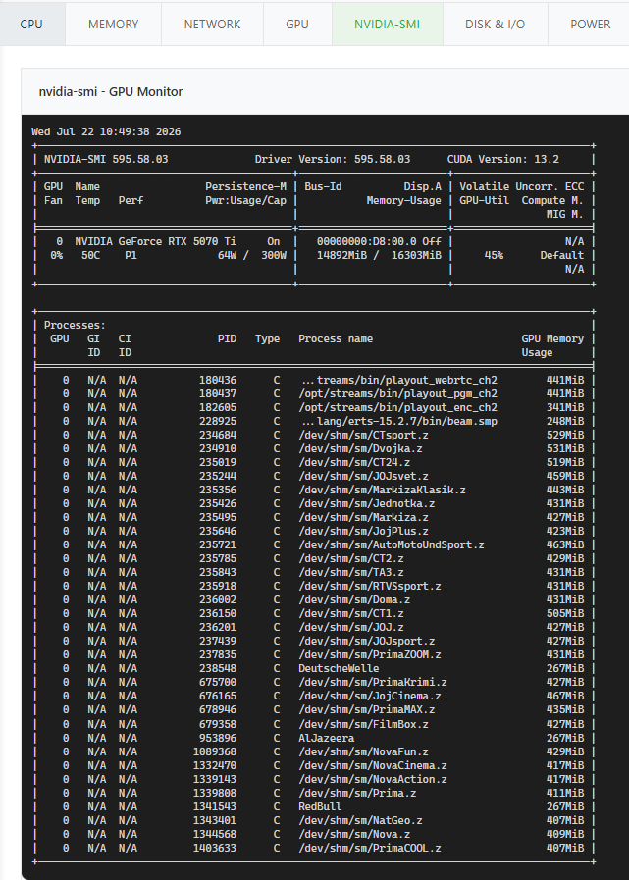The height and width of the screenshot is (880, 629).
Task: Click process '/dev/shm/sm/JojPlus.z'
Action: [363, 531]
